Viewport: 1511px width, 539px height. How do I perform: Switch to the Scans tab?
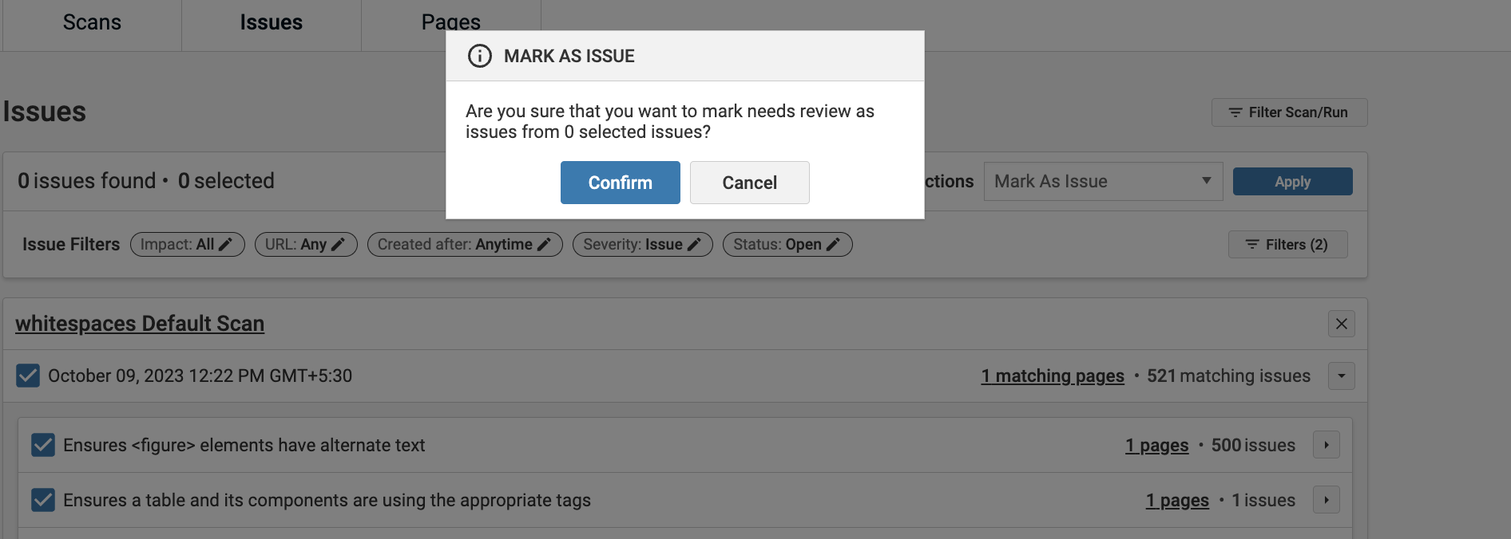tap(92, 22)
